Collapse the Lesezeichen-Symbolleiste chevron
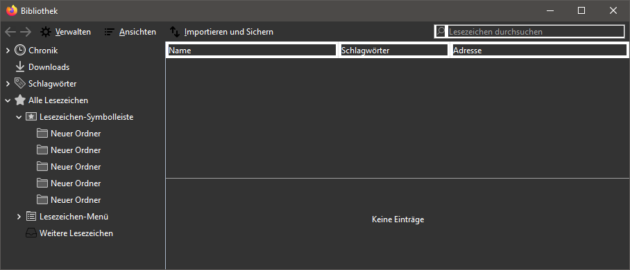630x270 pixels. pyautogui.click(x=19, y=117)
